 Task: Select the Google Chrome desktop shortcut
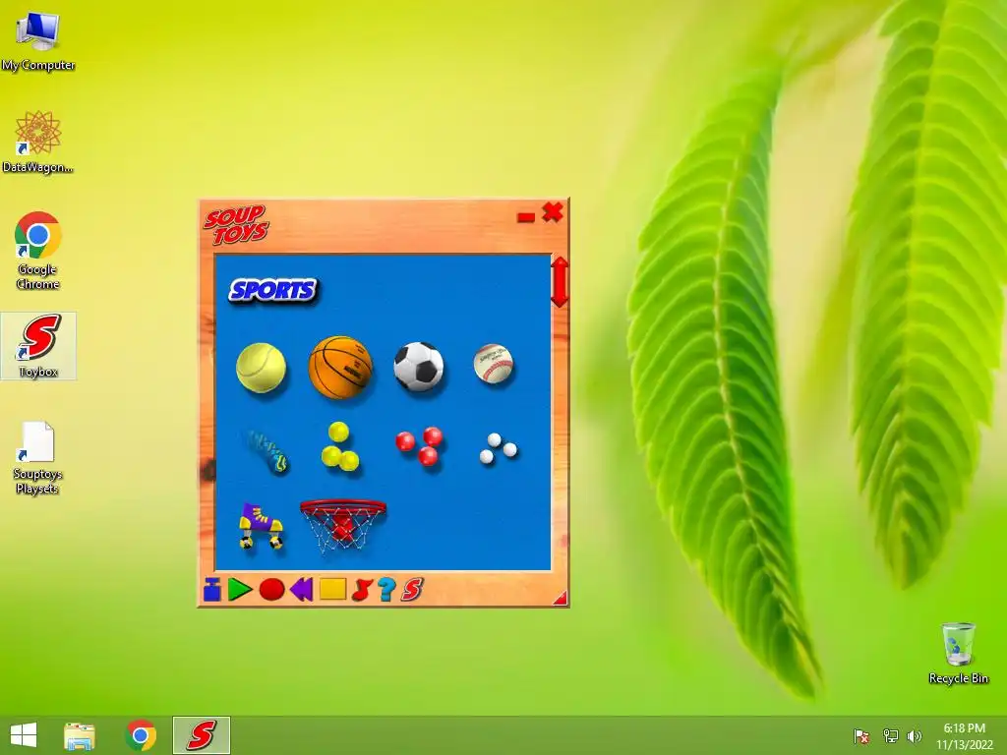coord(37,251)
